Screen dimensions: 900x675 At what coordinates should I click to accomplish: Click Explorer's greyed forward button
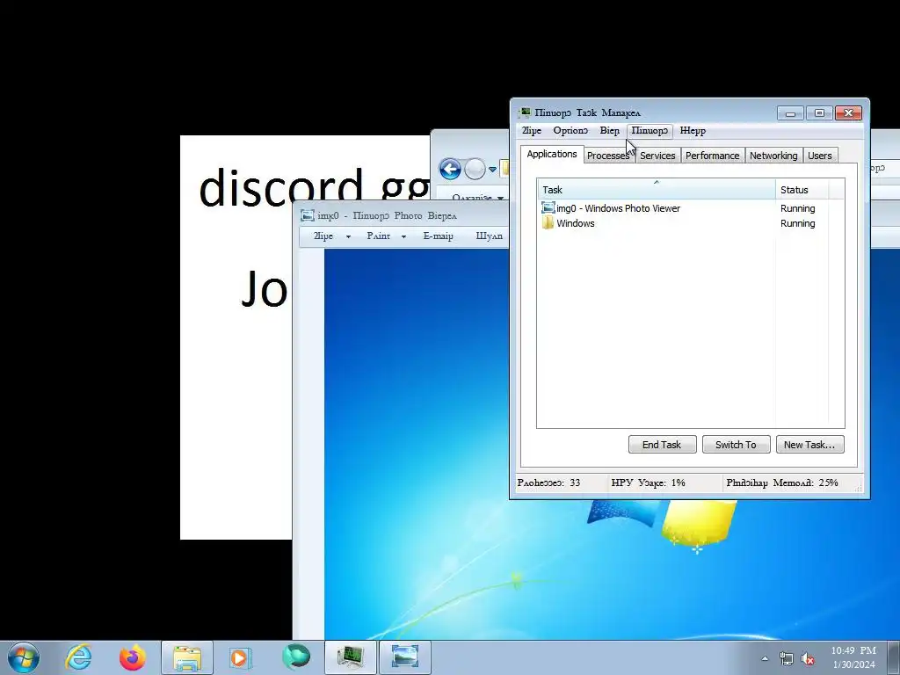pyautogui.click(x=475, y=169)
